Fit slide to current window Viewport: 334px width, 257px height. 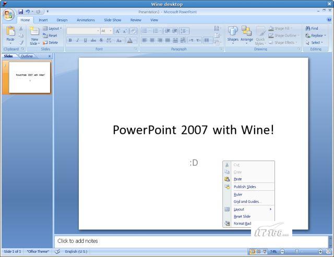(x=328, y=251)
